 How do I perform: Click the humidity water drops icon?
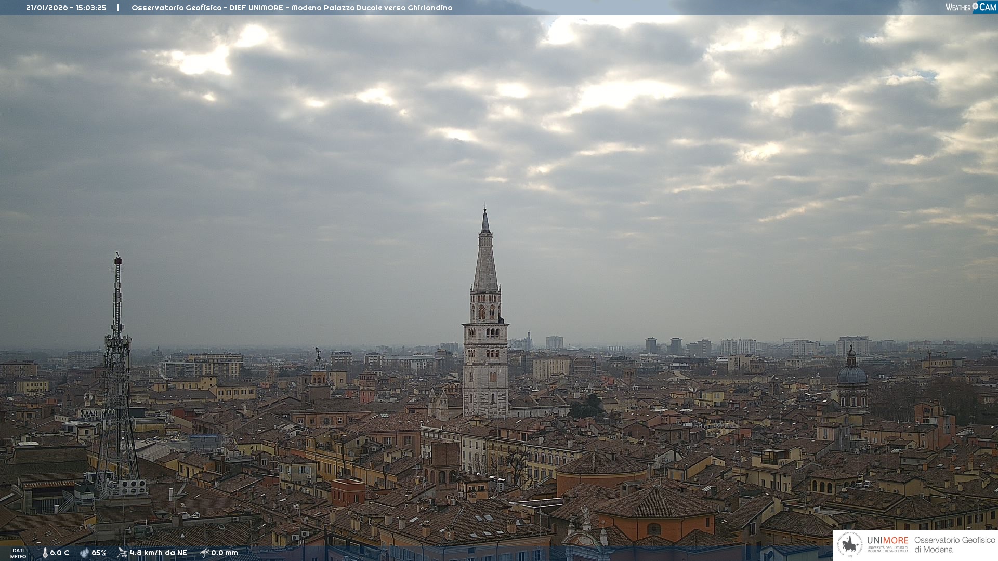[x=84, y=553]
